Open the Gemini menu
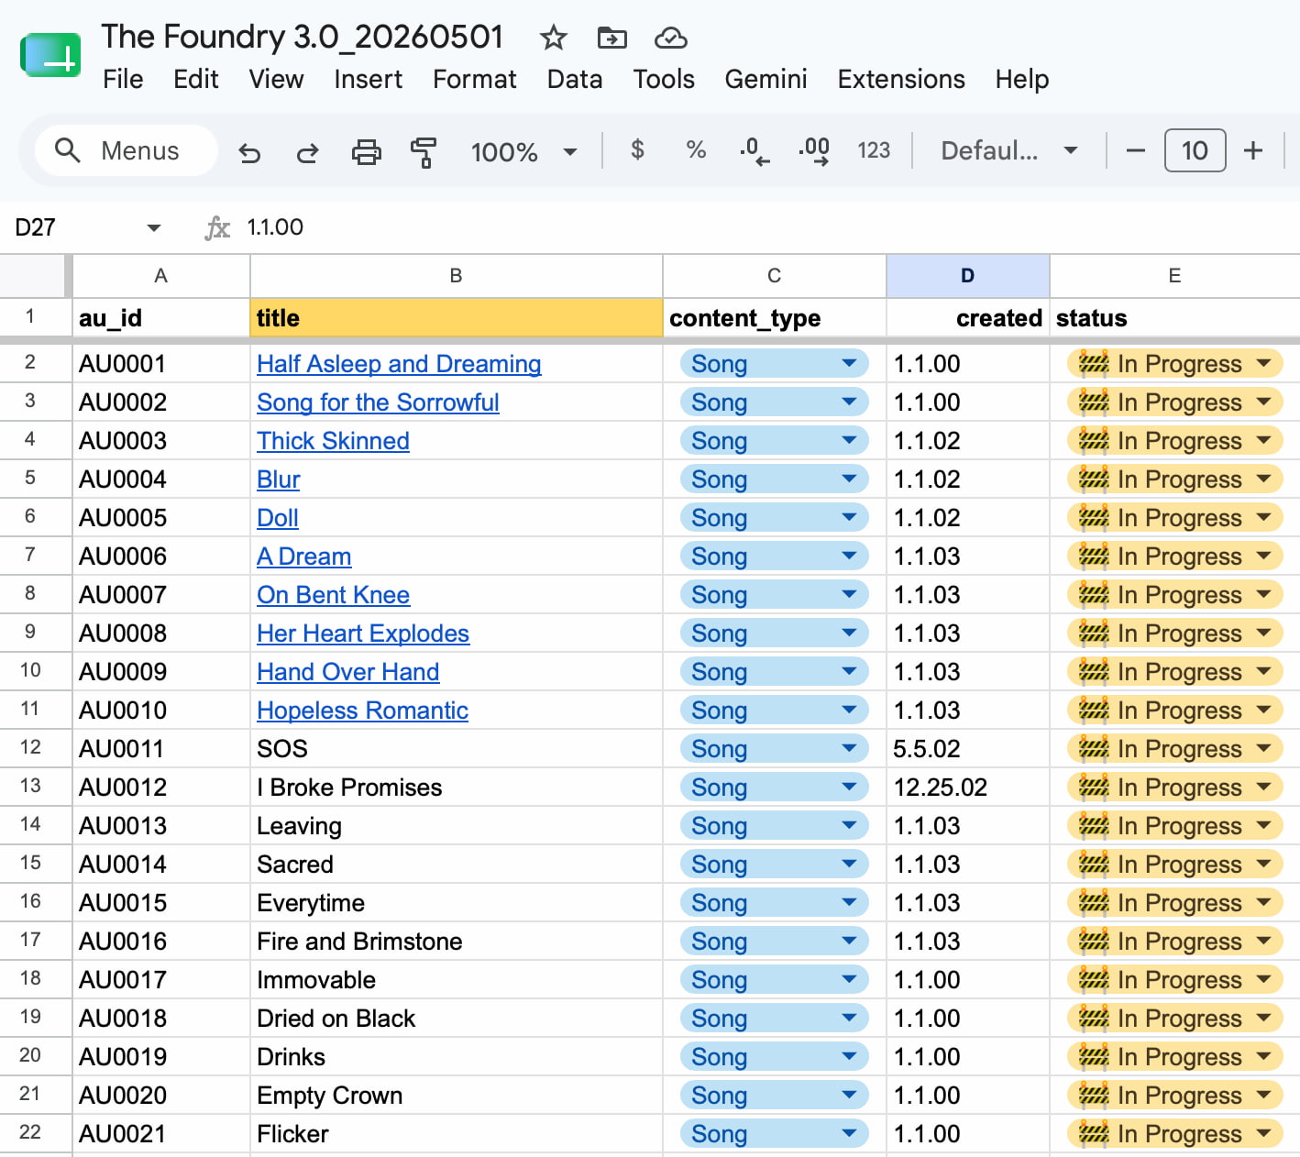Viewport: 1300px width, 1157px height. [766, 80]
